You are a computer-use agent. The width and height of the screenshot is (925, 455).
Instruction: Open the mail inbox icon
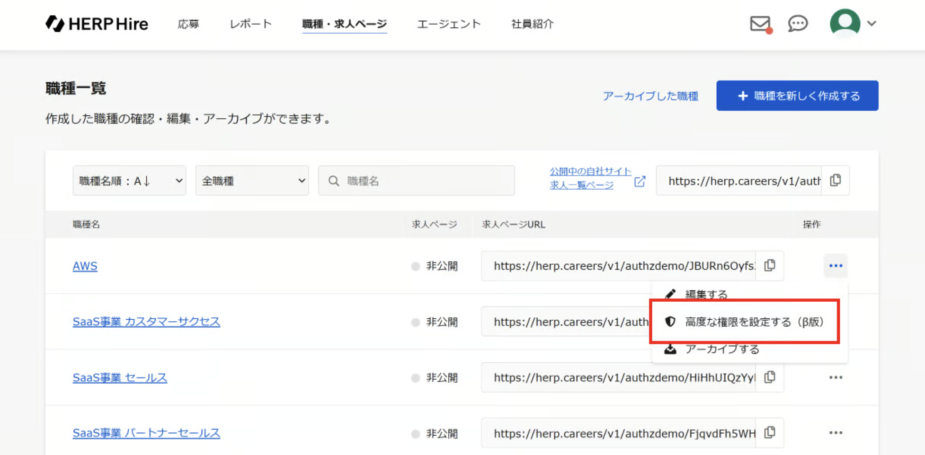(x=760, y=24)
